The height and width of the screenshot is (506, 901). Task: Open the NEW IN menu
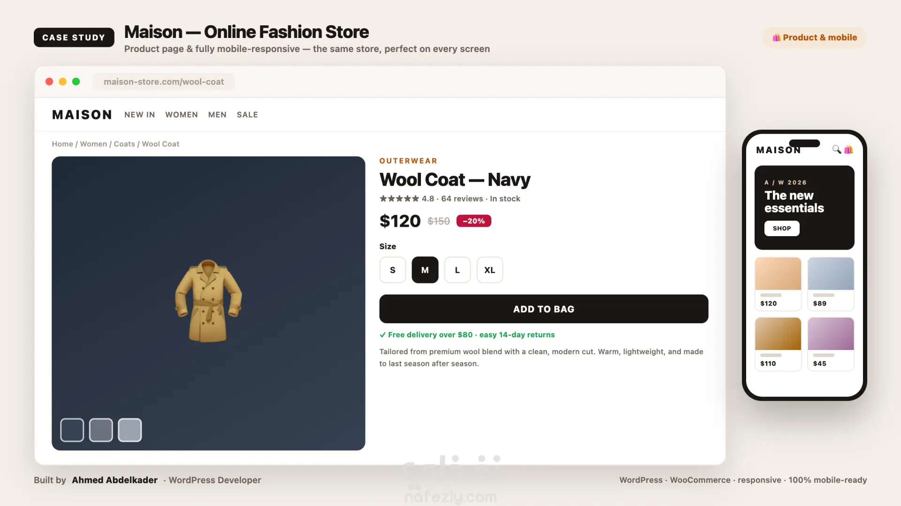pyautogui.click(x=139, y=115)
